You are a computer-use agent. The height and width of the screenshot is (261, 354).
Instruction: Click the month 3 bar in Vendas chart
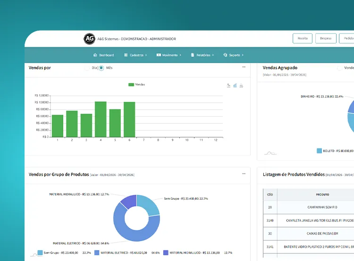(x=86, y=125)
